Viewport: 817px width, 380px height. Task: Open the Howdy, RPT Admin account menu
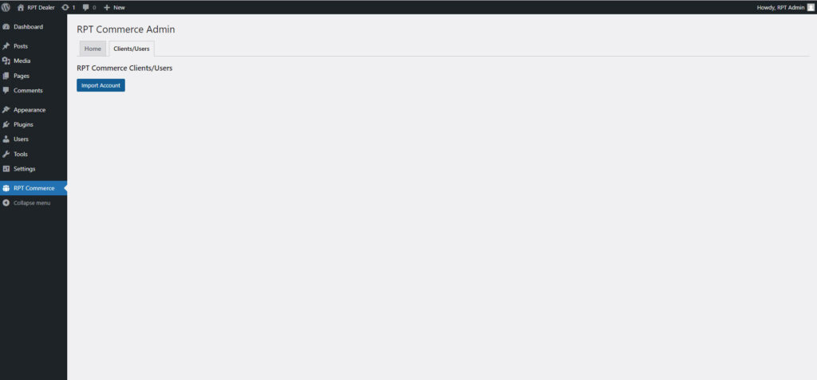785,7
